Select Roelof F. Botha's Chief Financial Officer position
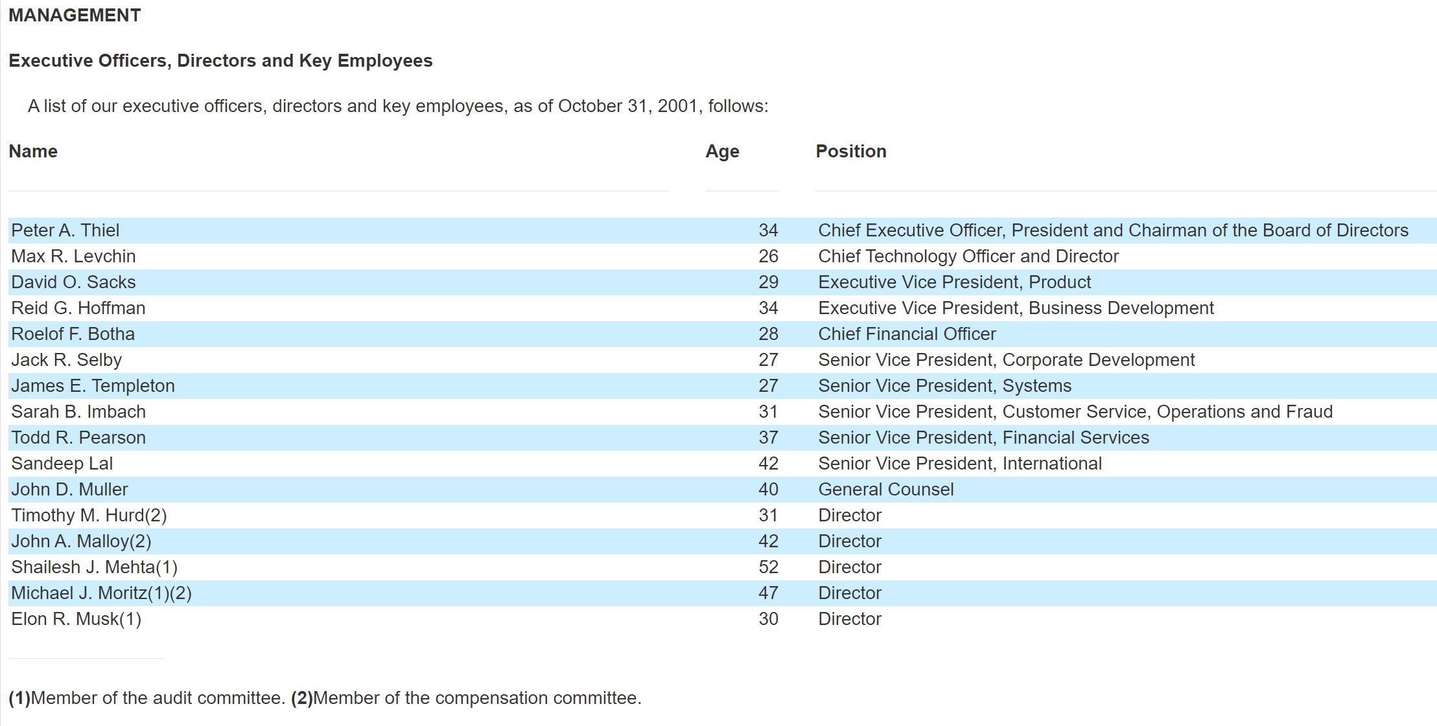Screen dimensions: 1437x726 (907, 334)
